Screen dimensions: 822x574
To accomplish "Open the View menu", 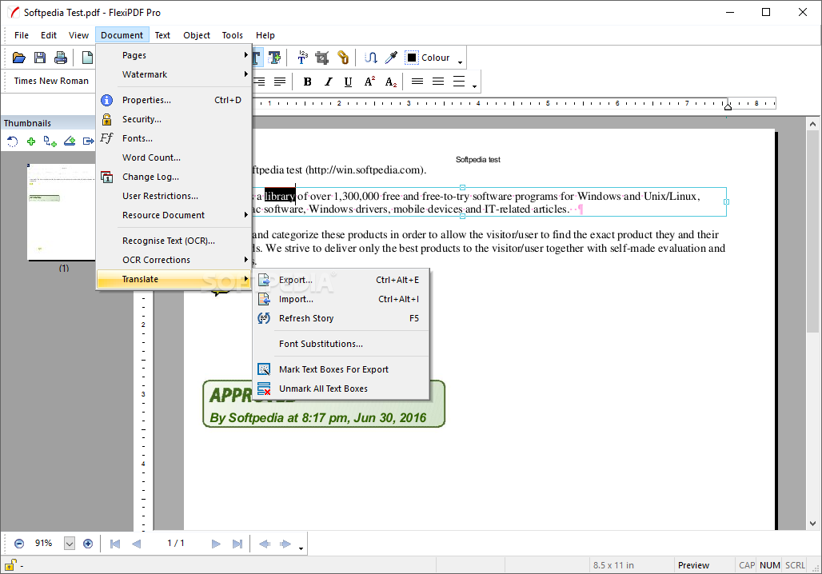I will coord(78,35).
